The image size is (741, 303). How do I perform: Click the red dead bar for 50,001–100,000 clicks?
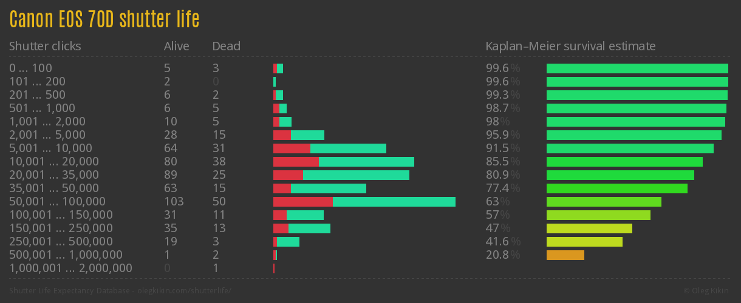302,202
